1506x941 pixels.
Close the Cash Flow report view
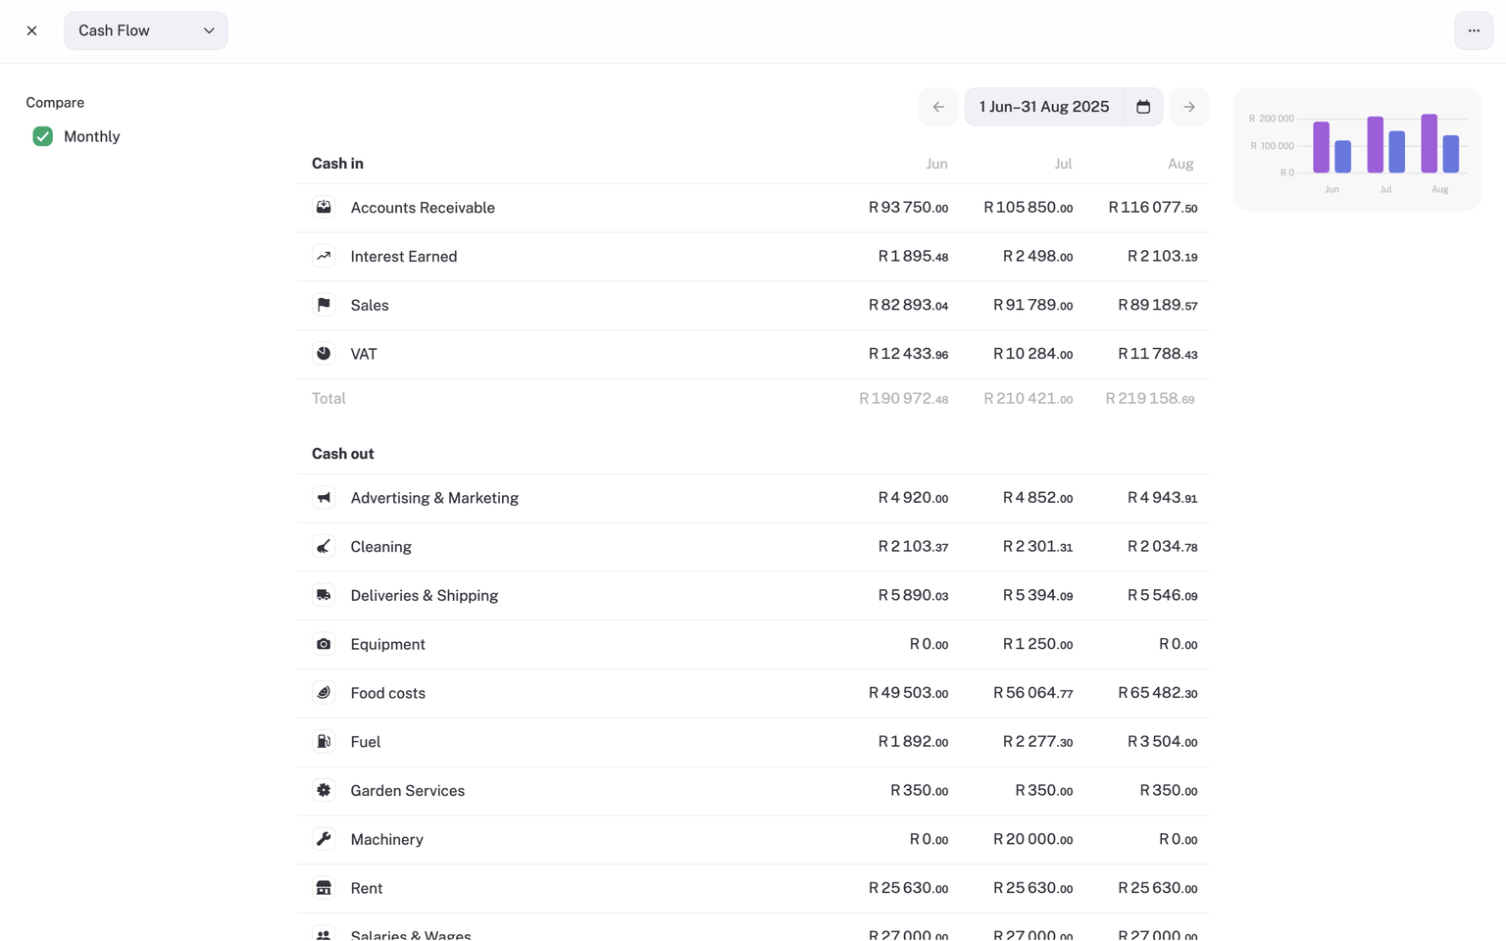(31, 30)
